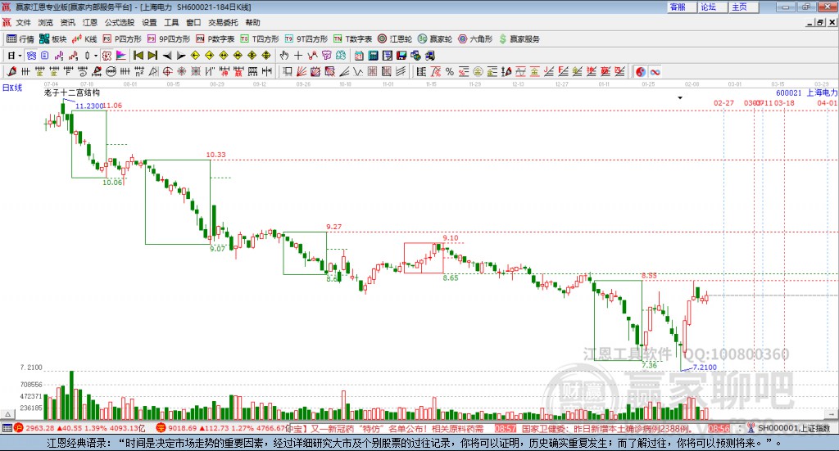The width and height of the screenshot is (839, 451).
Task: Select the crosshair cursor tool
Action: [298, 56]
